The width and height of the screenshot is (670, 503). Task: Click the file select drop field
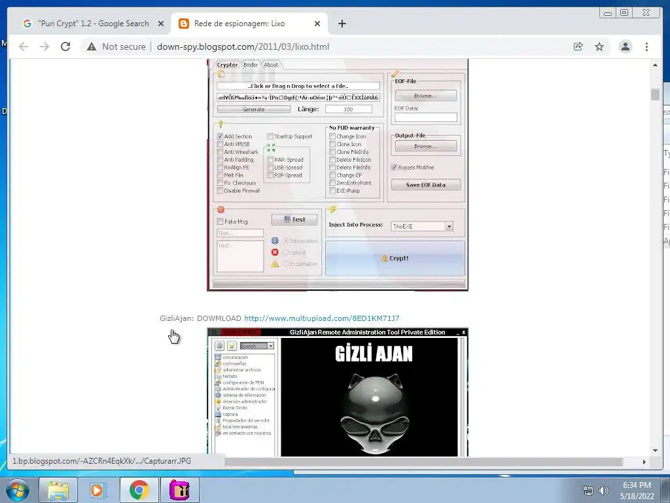298,86
